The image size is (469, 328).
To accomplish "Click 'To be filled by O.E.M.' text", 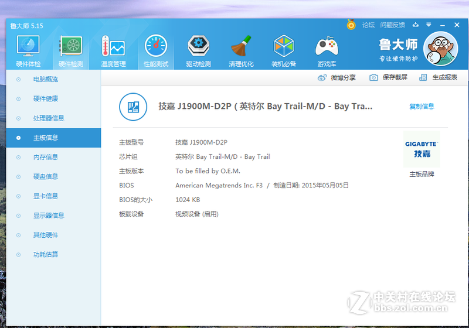I will 208,171.
